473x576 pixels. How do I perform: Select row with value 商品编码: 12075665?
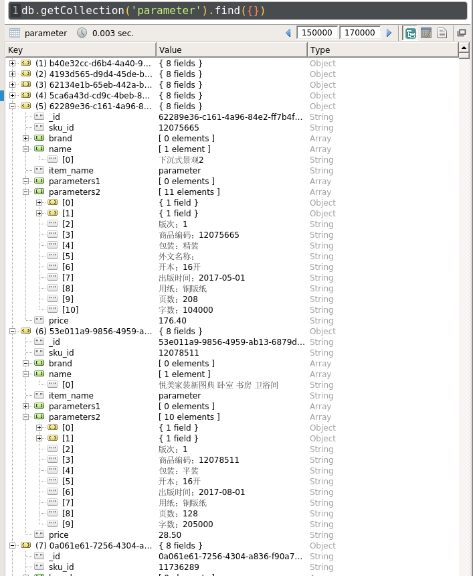(x=232, y=234)
